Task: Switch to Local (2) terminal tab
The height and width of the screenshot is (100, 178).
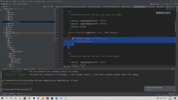Action: (x=11, y=69)
